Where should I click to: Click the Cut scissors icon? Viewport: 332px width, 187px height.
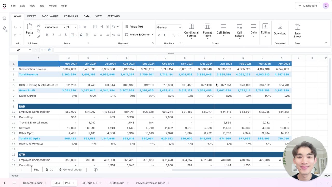[38, 25]
